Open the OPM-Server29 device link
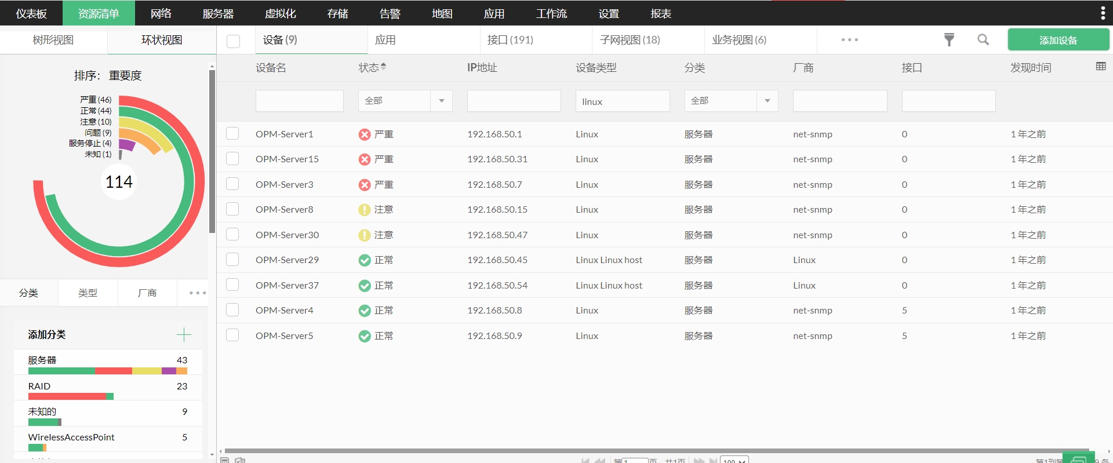The width and height of the screenshot is (1113, 463). click(x=288, y=260)
